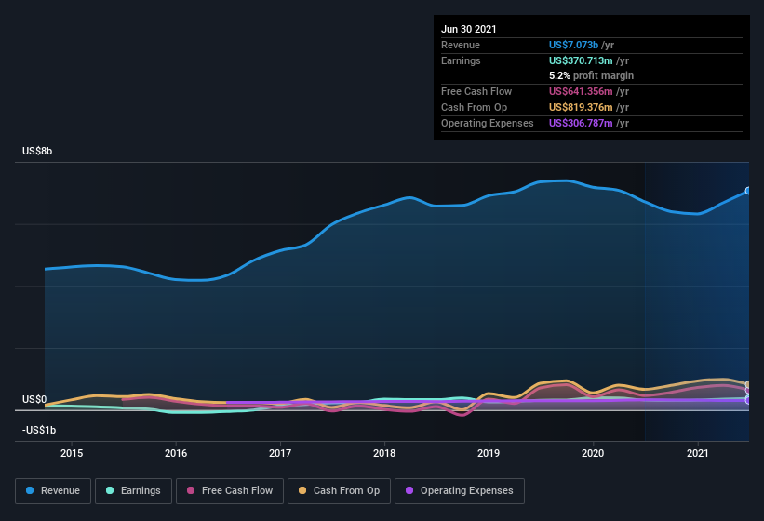Click the US$819.376m cash from op value
764x521 pixels.
pos(581,107)
